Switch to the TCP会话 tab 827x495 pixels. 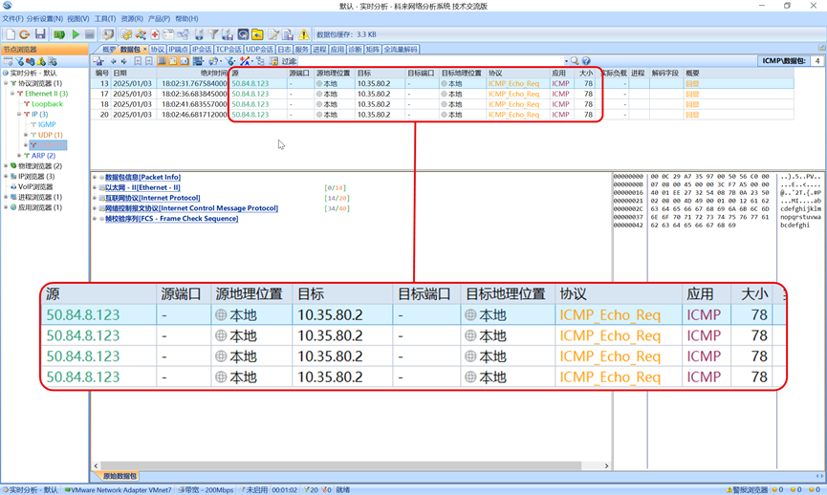click(229, 49)
